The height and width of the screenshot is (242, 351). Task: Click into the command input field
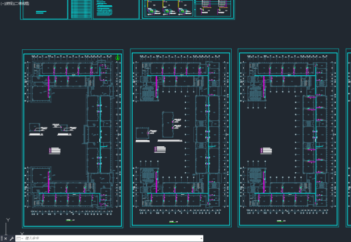(112, 239)
